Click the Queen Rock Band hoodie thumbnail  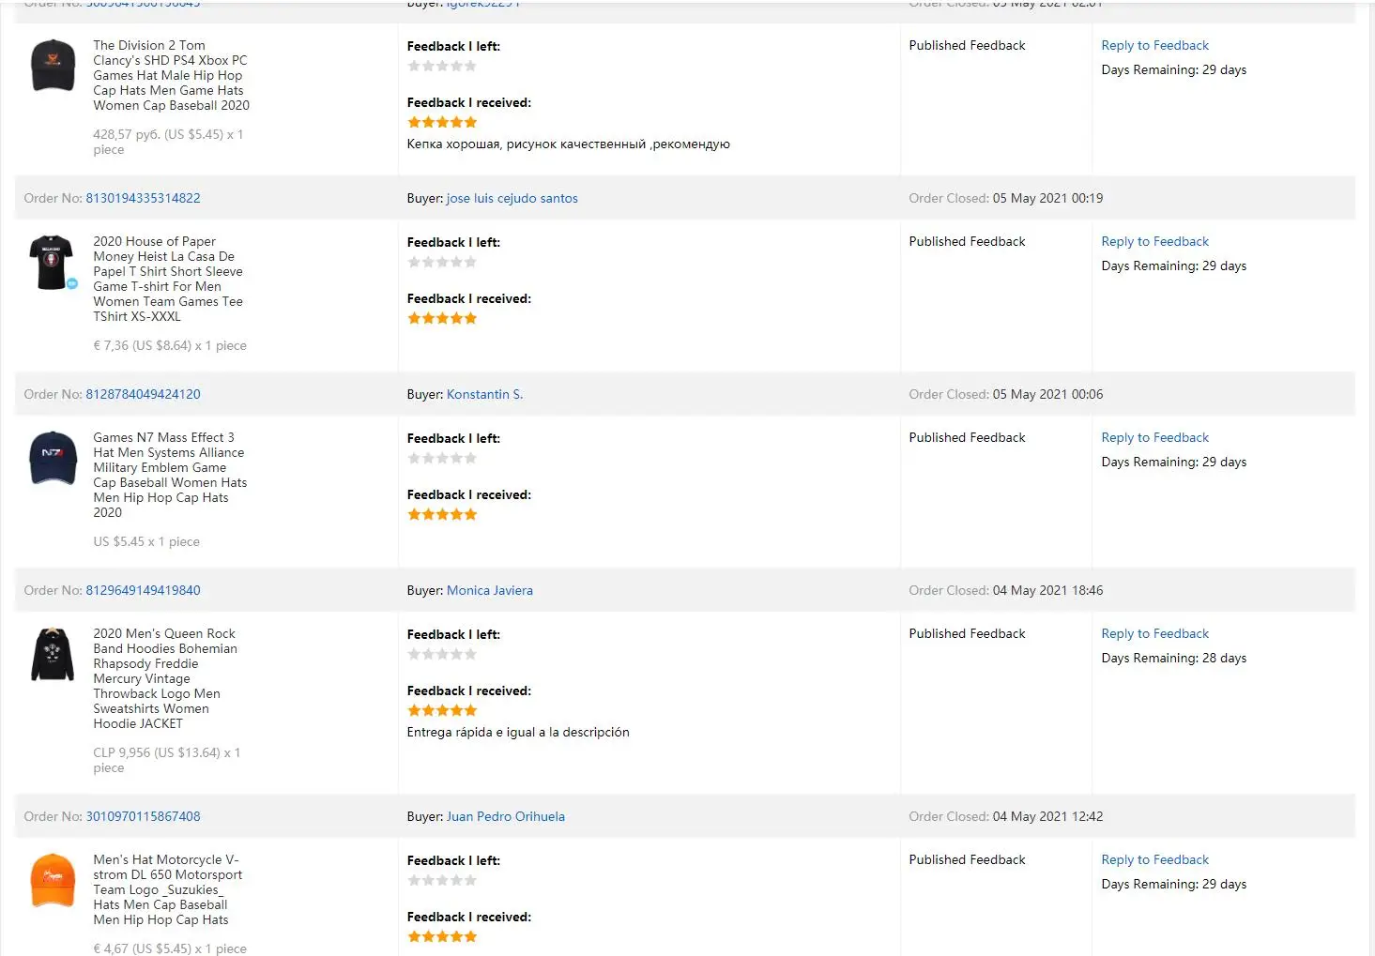(53, 654)
